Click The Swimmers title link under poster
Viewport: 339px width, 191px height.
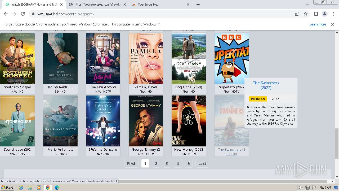click(x=231, y=149)
